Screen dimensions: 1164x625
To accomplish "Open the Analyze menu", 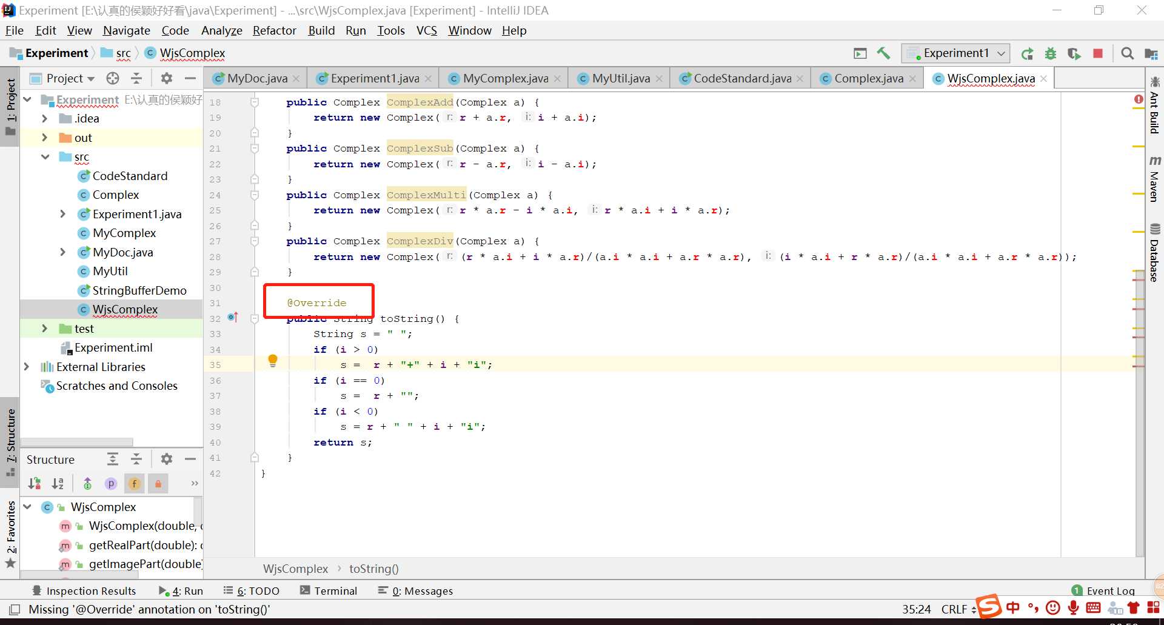I will click(x=221, y=30).
